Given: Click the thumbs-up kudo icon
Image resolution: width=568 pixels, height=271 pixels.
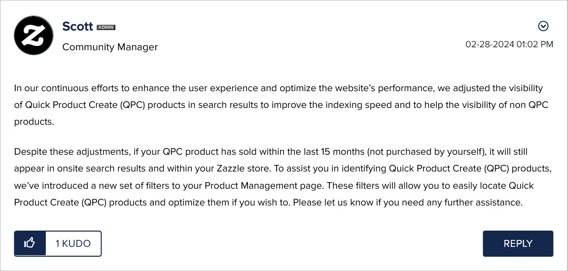Looking at the screenshot, I should pos(30,243).
